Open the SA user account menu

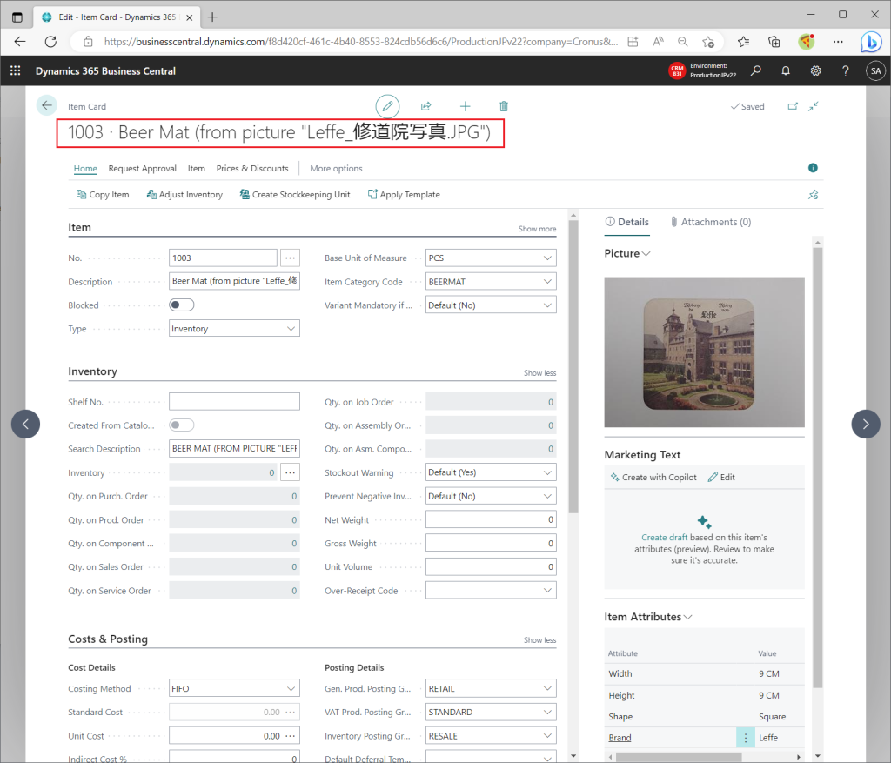pos(875,70)
